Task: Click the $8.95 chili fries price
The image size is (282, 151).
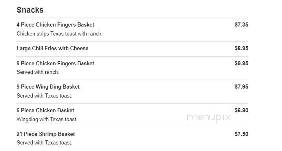Action: pyautogui.click(x=242, y=48)
